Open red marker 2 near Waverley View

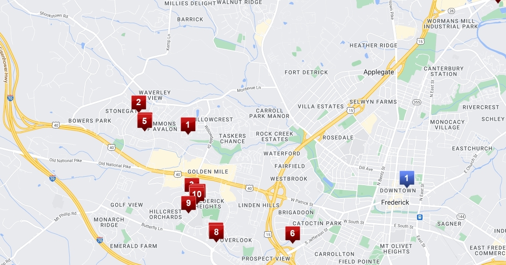pyautogui.click(x=138, y=103)
